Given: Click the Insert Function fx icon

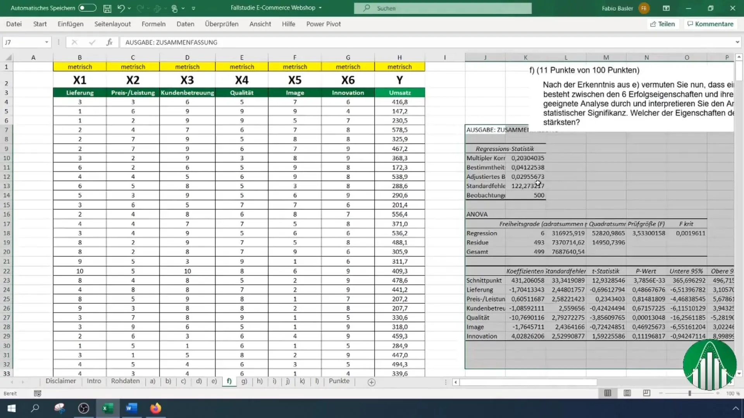Looking at the screenshot, I should [109, 42].
